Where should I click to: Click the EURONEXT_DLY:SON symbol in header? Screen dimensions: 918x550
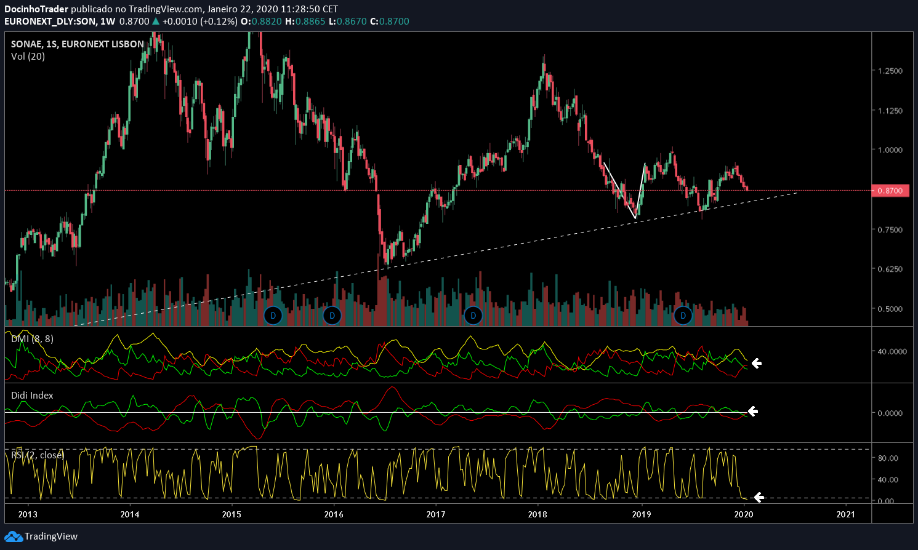(x=50, y=22)
